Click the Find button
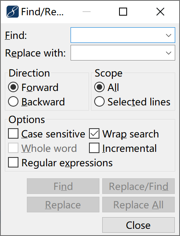Image resolution: width=180 pixels, height=236 pixels. coord(63,186)
